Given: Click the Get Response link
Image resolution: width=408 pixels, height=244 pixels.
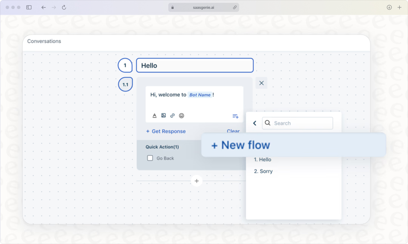Looking at the screenshot, I should coord(166,131).
